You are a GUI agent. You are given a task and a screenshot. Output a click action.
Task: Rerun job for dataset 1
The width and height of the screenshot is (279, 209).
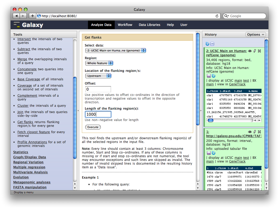pyautogui.click(x=214, y=153)
